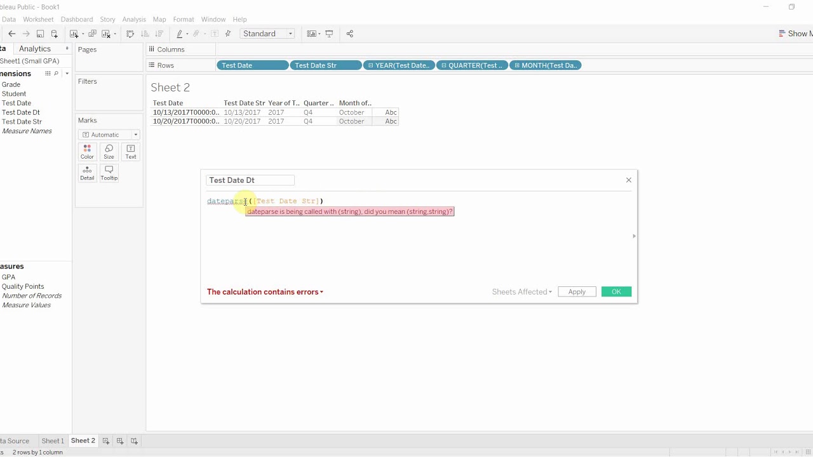Select the Quality Points measure
The height and width of the screenshot is (457, 813).
click(23, 287)
